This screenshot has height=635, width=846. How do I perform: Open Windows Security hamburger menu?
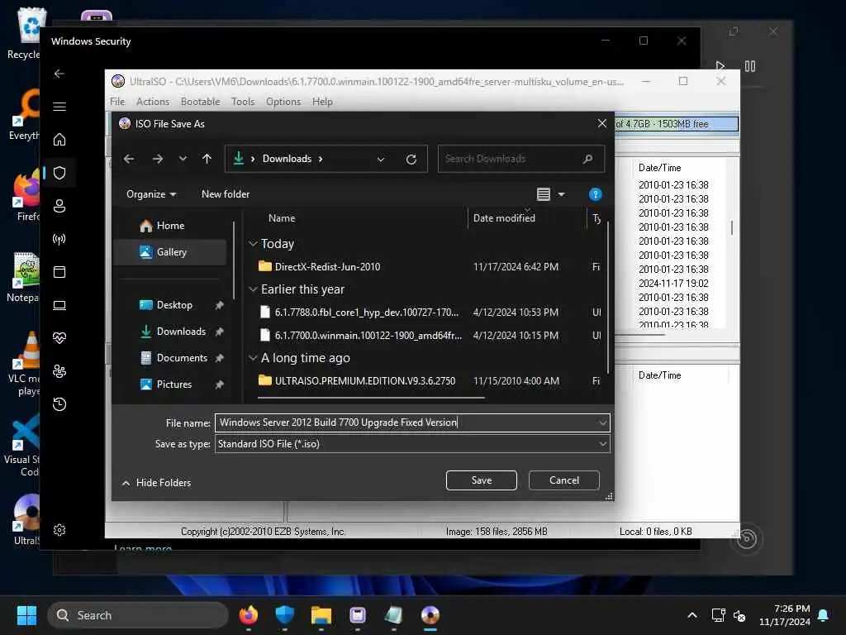[x=59, y=107]
